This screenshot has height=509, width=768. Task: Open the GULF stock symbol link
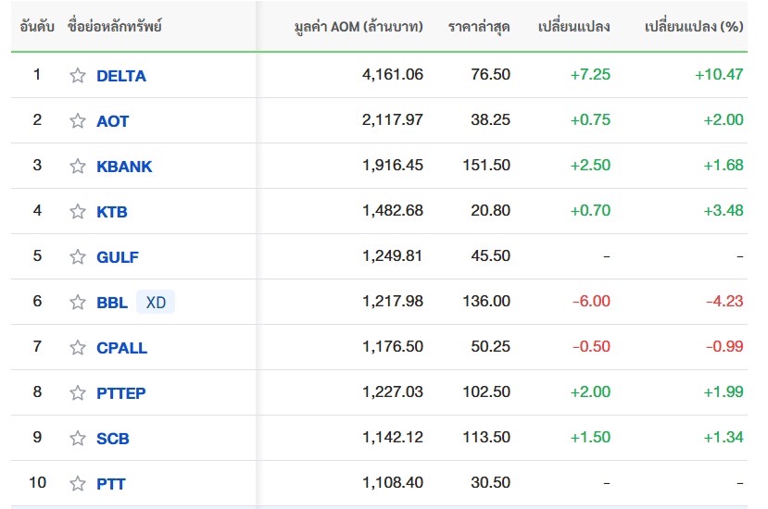coord(118,257)
